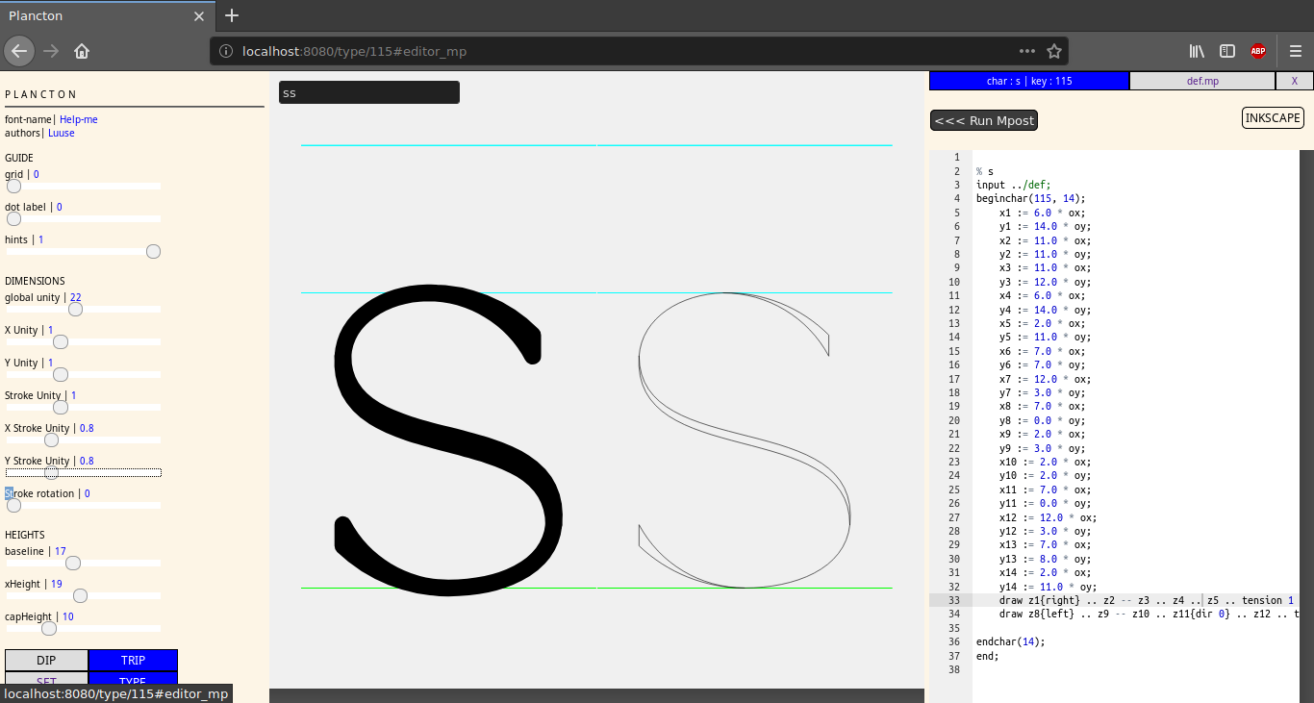1314x703 pixels.
Task: Click the global unity slider handle
Action: 75,310
